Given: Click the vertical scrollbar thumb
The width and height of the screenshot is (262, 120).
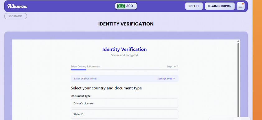Looking at the screenshot, I should [x=238, y=80].
